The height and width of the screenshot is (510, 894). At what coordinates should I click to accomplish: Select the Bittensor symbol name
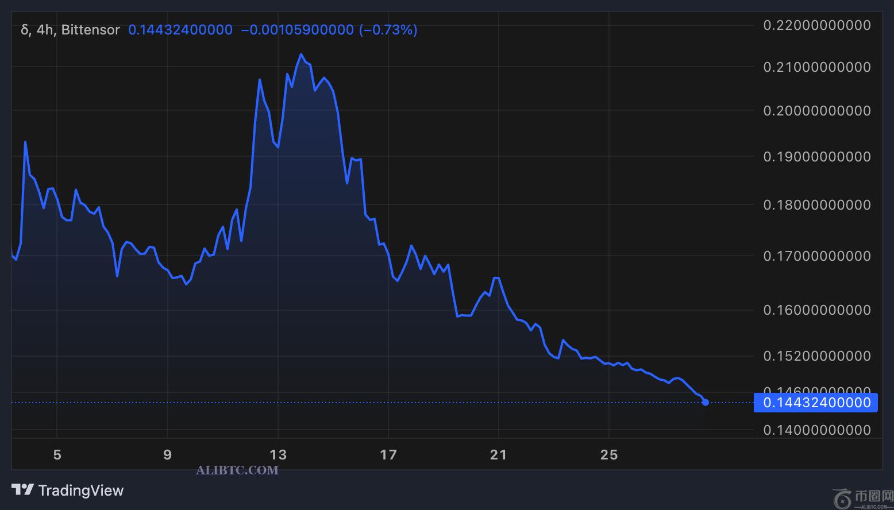pyautogui.click(x=90, y=30)
